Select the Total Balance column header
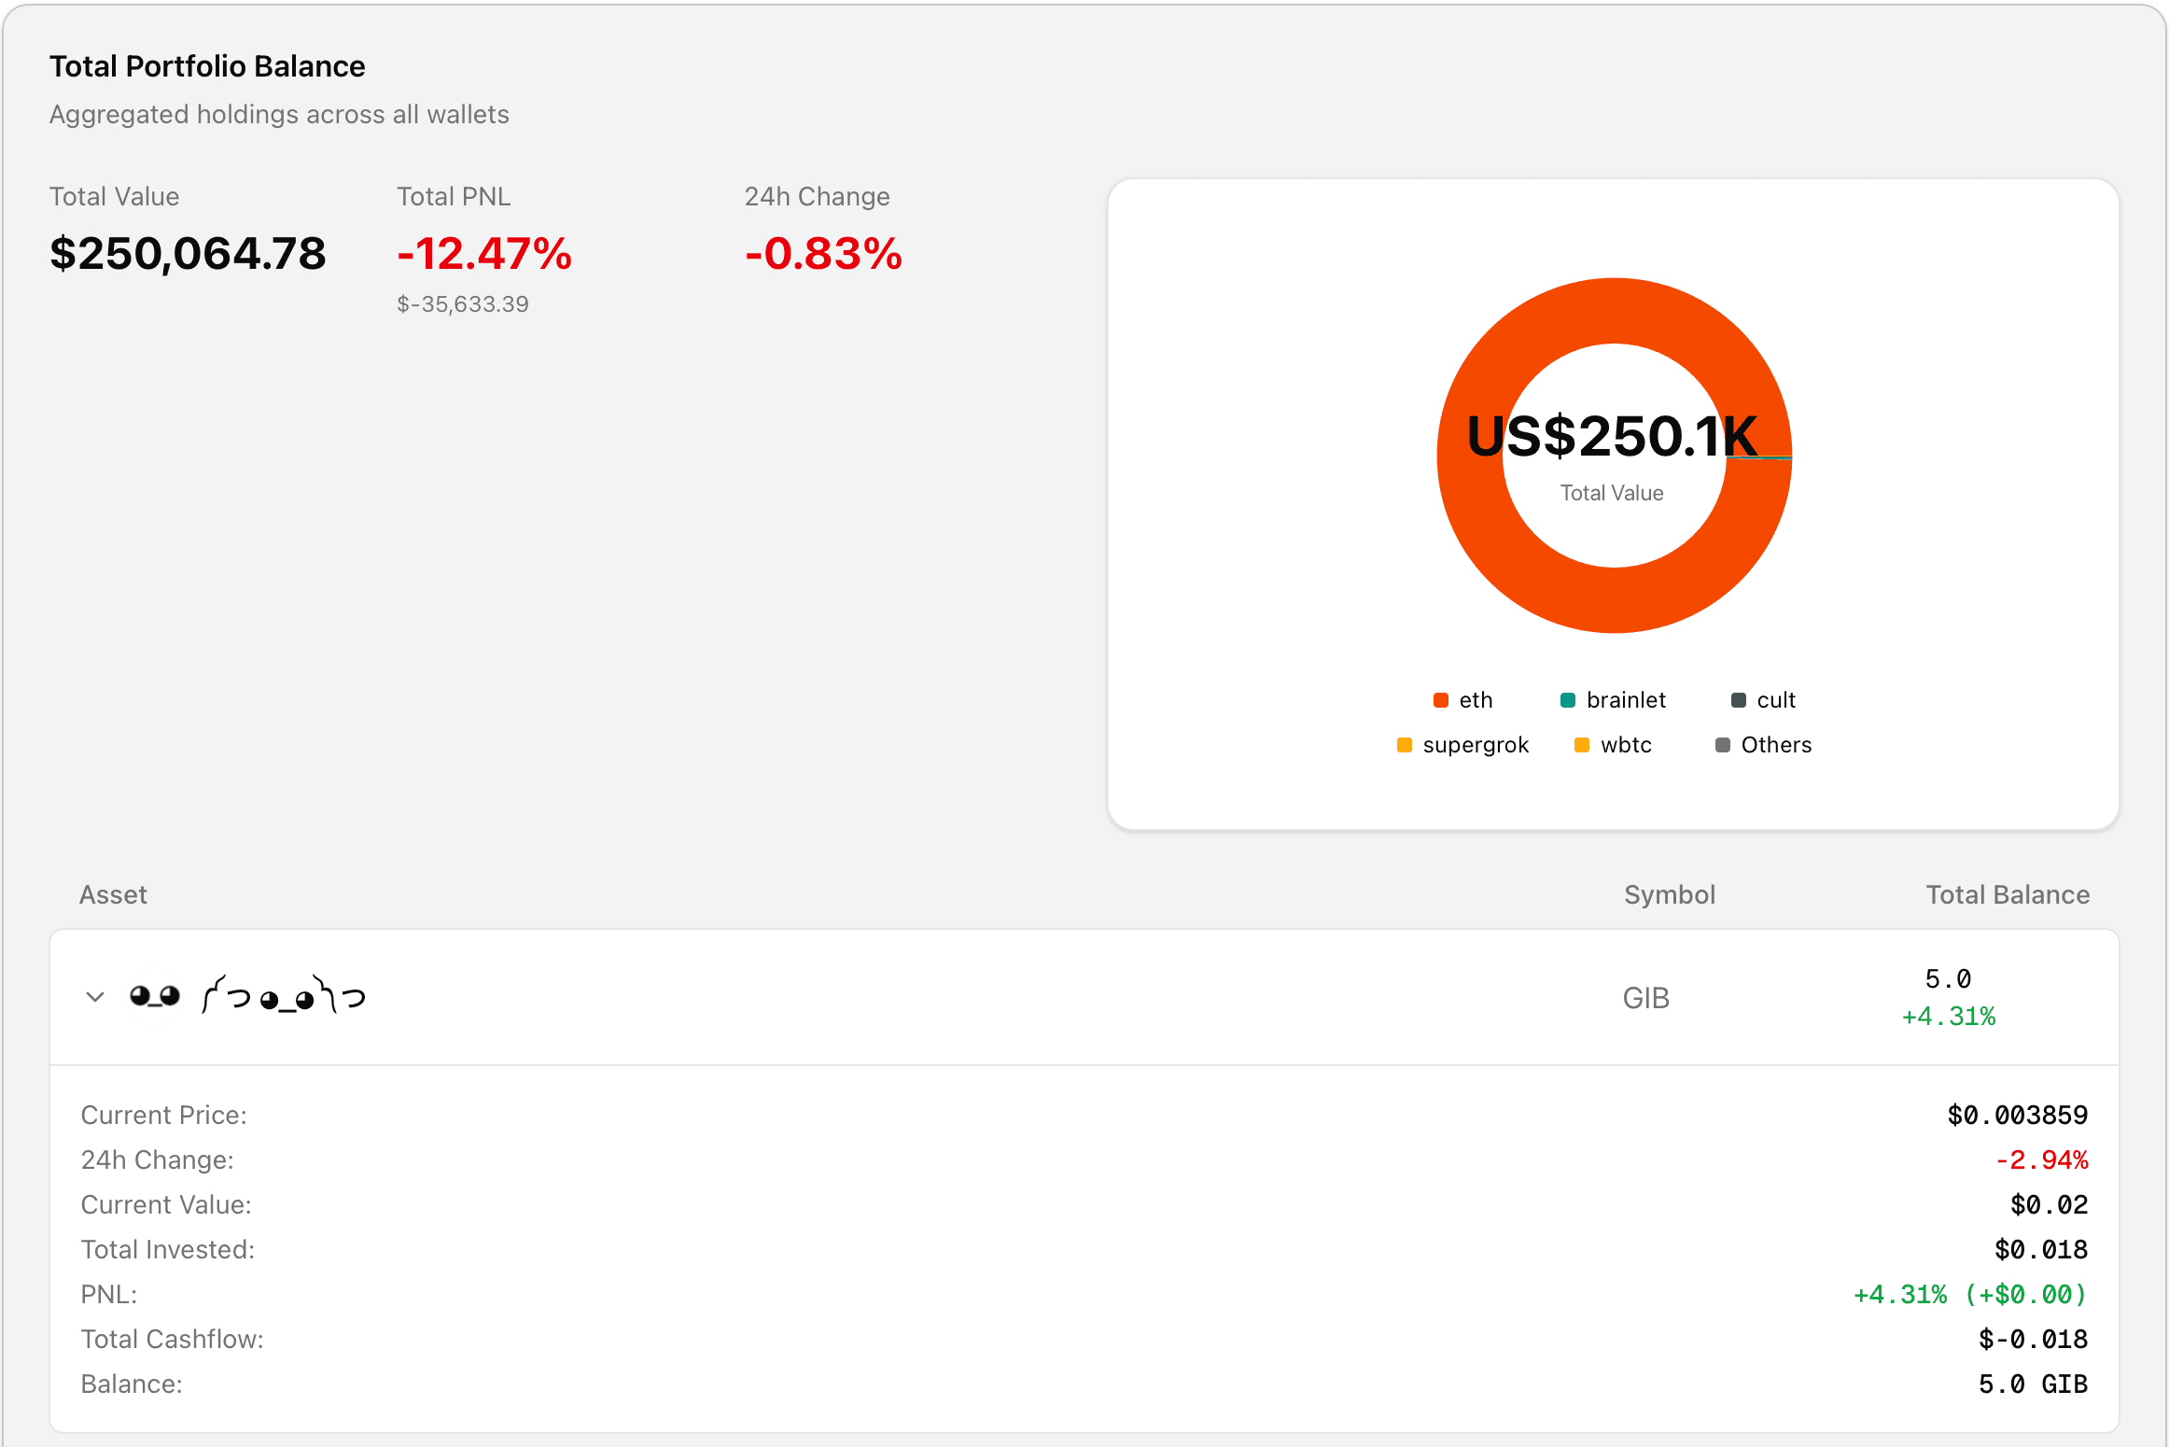Viewport: 2169px width, 1447px height. pos(2008,894)
